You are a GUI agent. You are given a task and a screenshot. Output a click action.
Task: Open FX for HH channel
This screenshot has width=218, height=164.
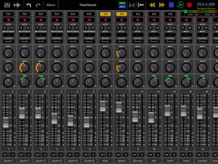click(x=154, y=14)
